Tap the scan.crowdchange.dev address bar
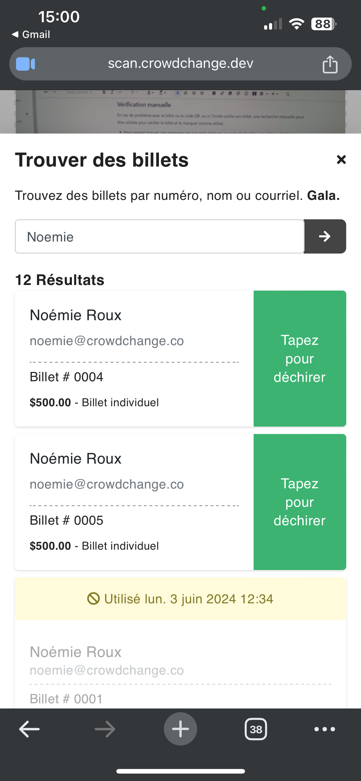The height and width of the screenshot is (781, 361). point(180,64)
